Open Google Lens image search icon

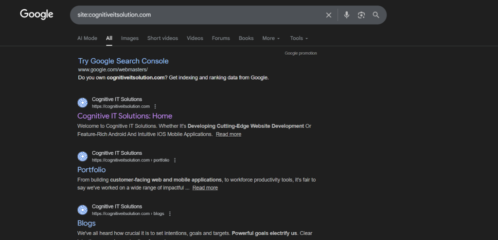[x=361, y=15]
